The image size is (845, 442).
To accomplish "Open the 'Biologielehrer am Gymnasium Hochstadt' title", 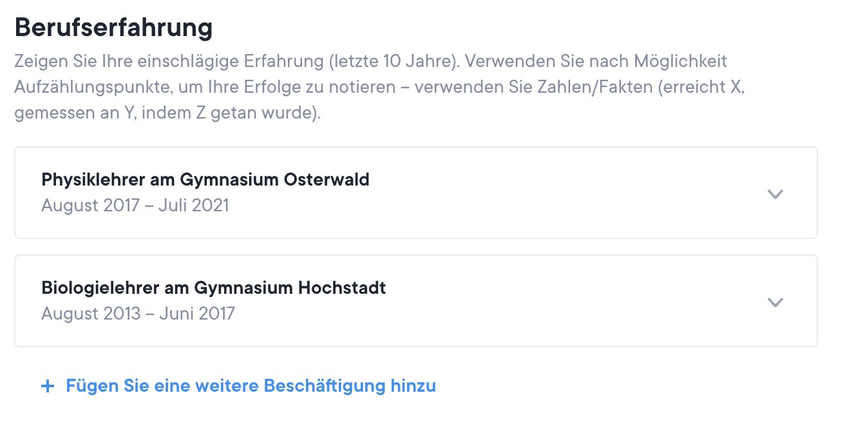I will [x=214, y=287].
